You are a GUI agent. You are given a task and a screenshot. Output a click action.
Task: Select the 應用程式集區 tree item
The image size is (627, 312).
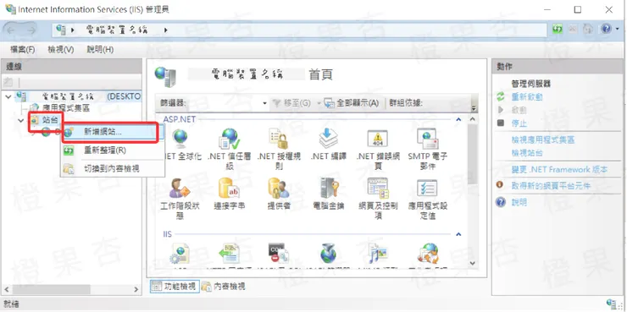point(66,108)
